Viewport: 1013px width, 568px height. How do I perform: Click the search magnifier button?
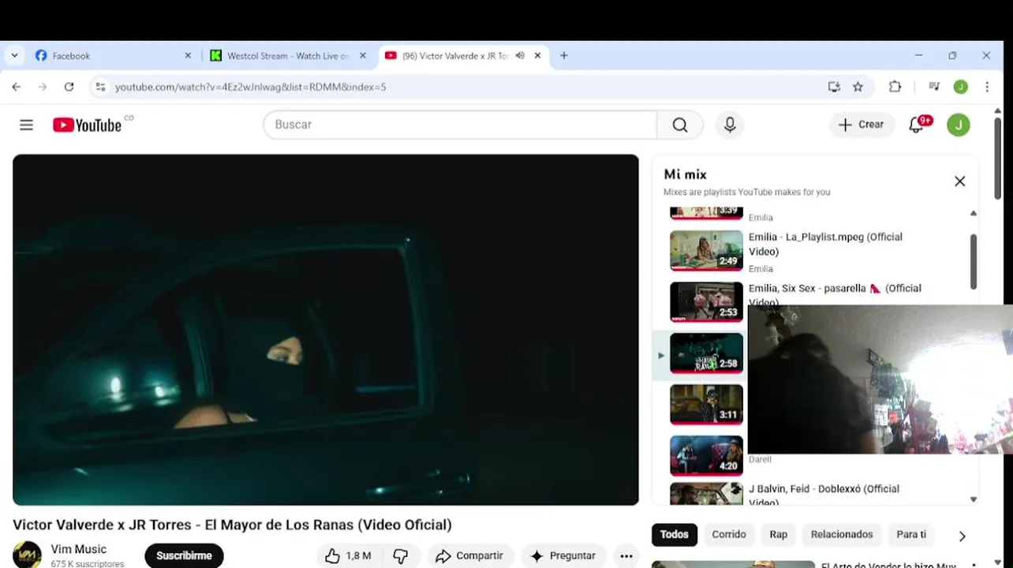(680, 125)
